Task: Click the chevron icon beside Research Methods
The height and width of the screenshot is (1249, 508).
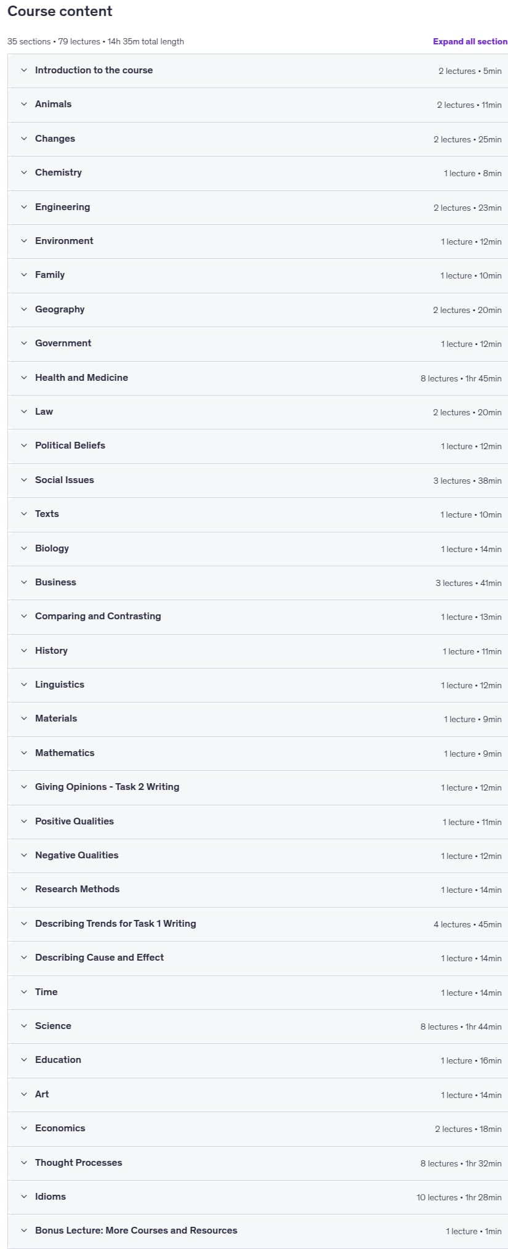Action: point(24,889)
